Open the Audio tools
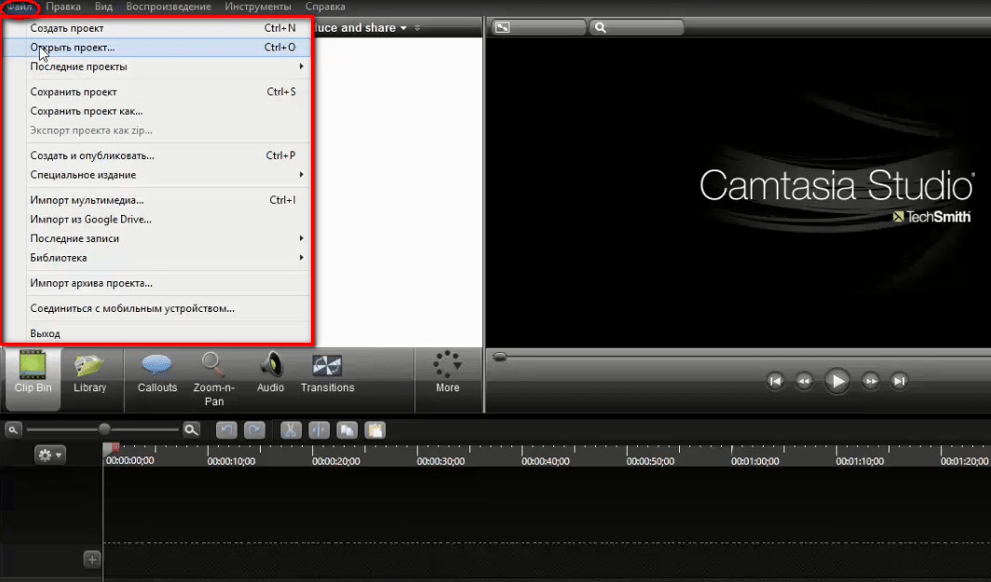The width and height of the screenshot is (991, 582). click(270, 372)
